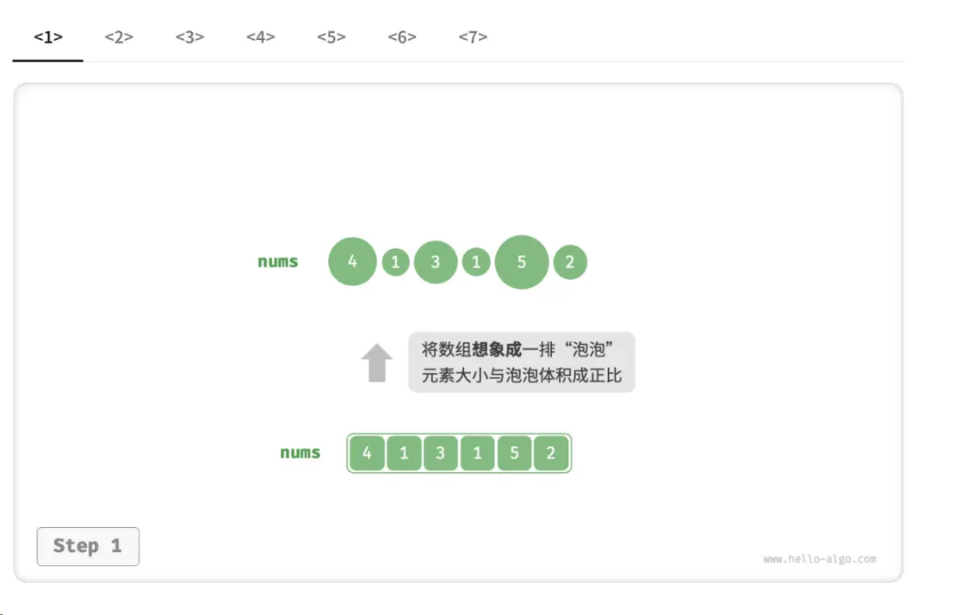This screenshot has width=976, height=615.
Task: Select the bubble containing number 3
Action: 436,261
